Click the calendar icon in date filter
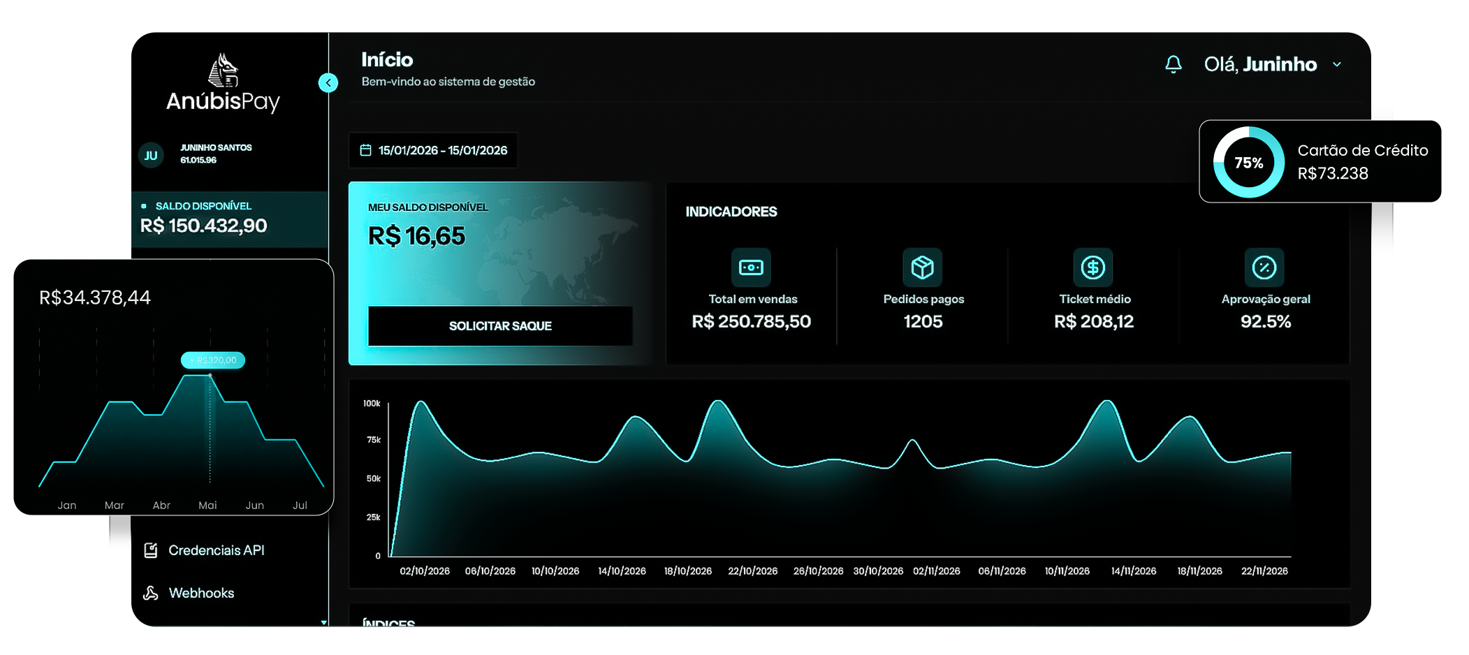Image resolution: width=1469 pixels, height=655 pixels. pyautogui.click(x=365, y=150)
